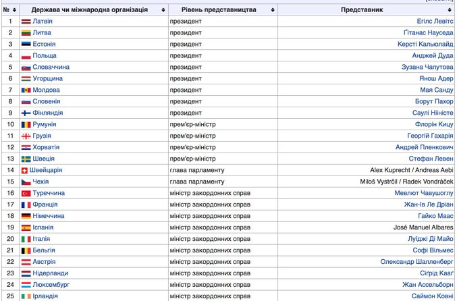Click the Sweden flag icon
The width and height of the screenshot is (459, 301).
[26, 159]
